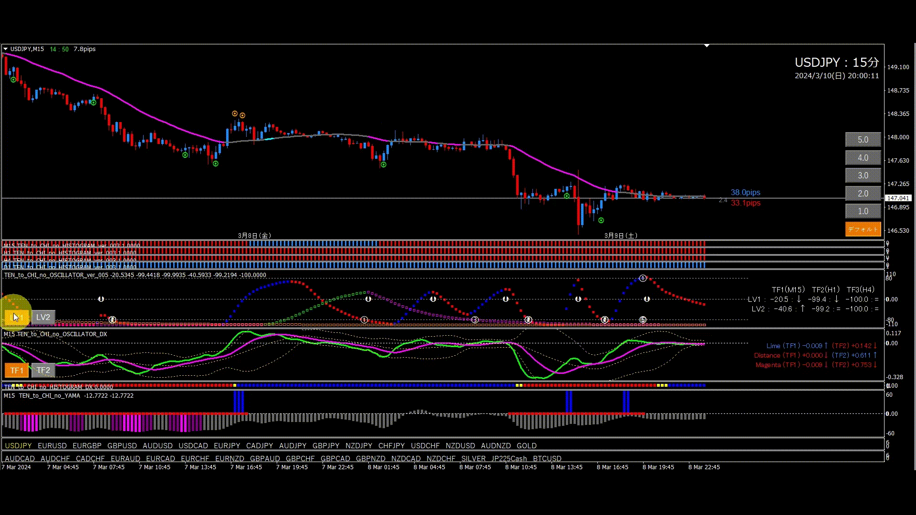Click the orange デフォルト default button

point(863,229)
